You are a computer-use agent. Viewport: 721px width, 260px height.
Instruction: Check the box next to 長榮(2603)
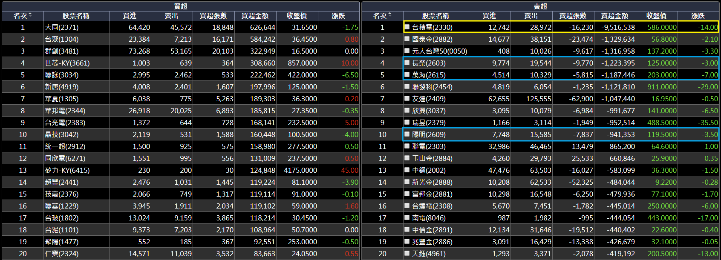(407, 63)
